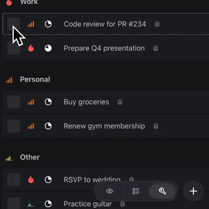Add a new task with plus button
The height and width of the screenshot is (209, 209).
193,191
